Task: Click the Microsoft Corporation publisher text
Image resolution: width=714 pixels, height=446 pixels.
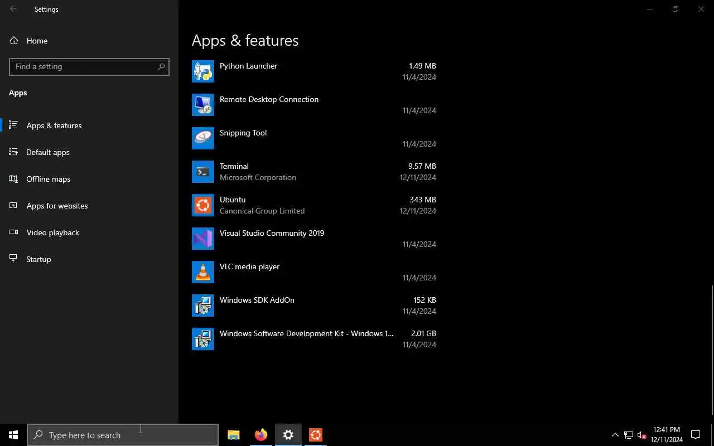Action: 258,177
